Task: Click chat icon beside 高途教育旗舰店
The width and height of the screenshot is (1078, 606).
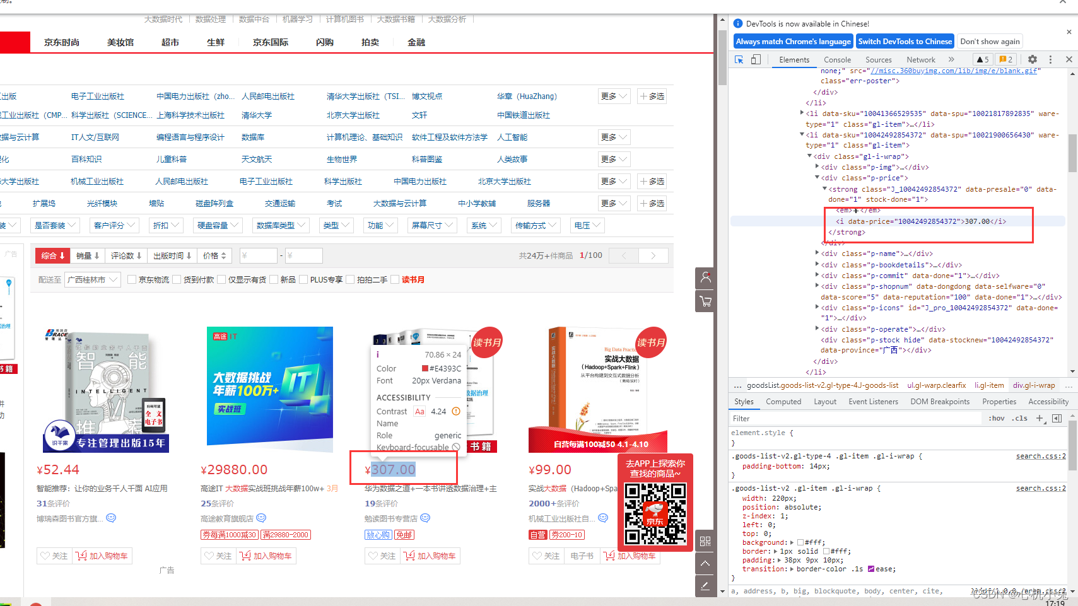Action: (261, 518)
